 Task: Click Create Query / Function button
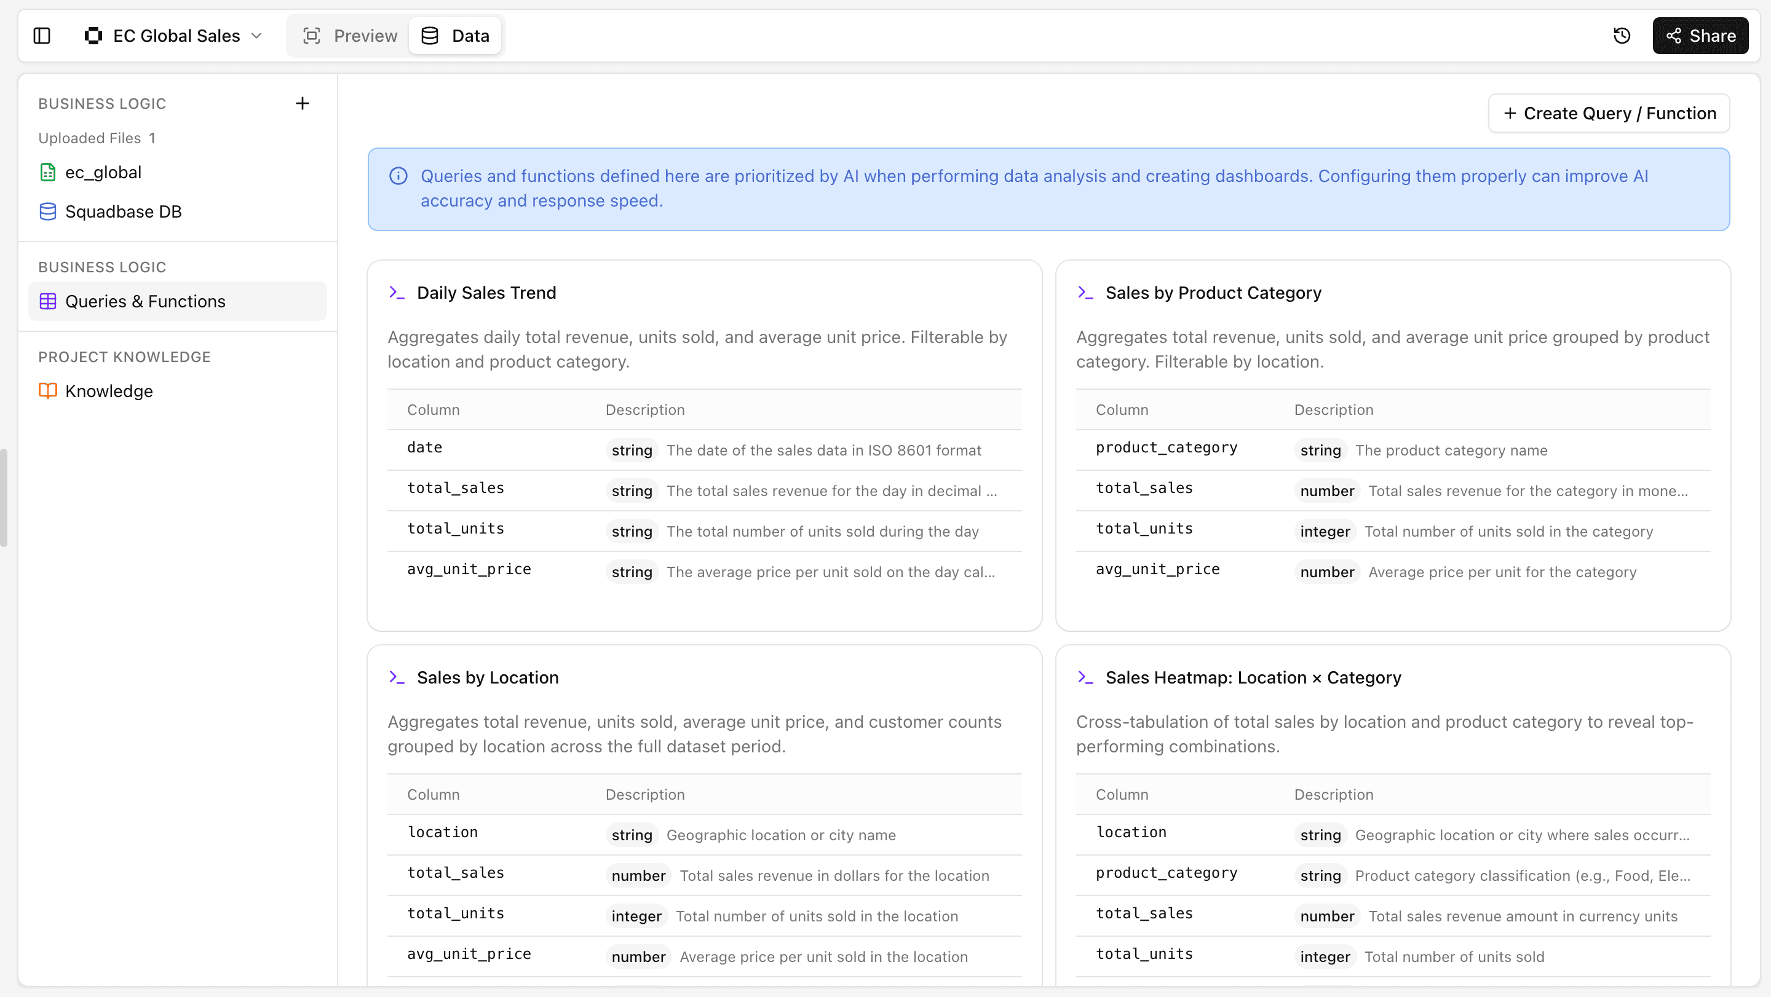1609,113
